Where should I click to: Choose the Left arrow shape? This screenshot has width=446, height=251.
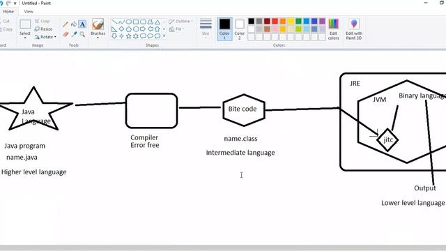tap(151, 29)
